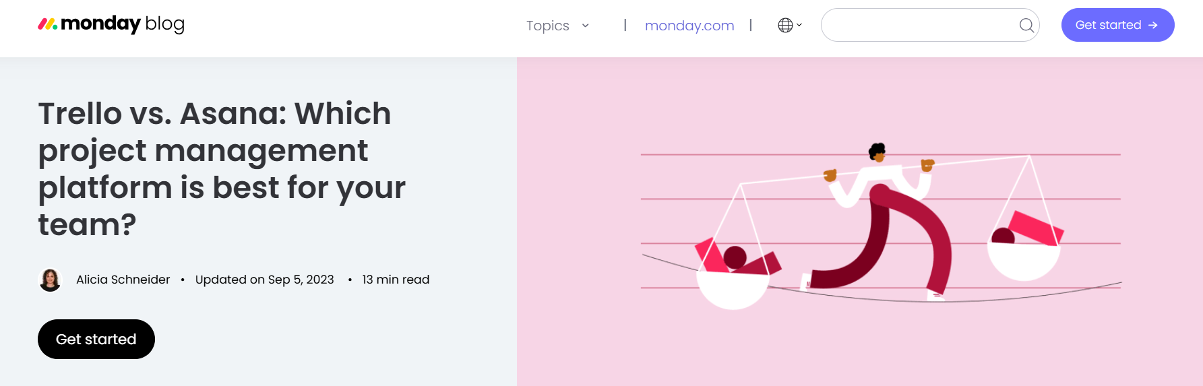Screen dimensions: 1203x386
Task: Click the globe language icon
Action: coord(785,25)
